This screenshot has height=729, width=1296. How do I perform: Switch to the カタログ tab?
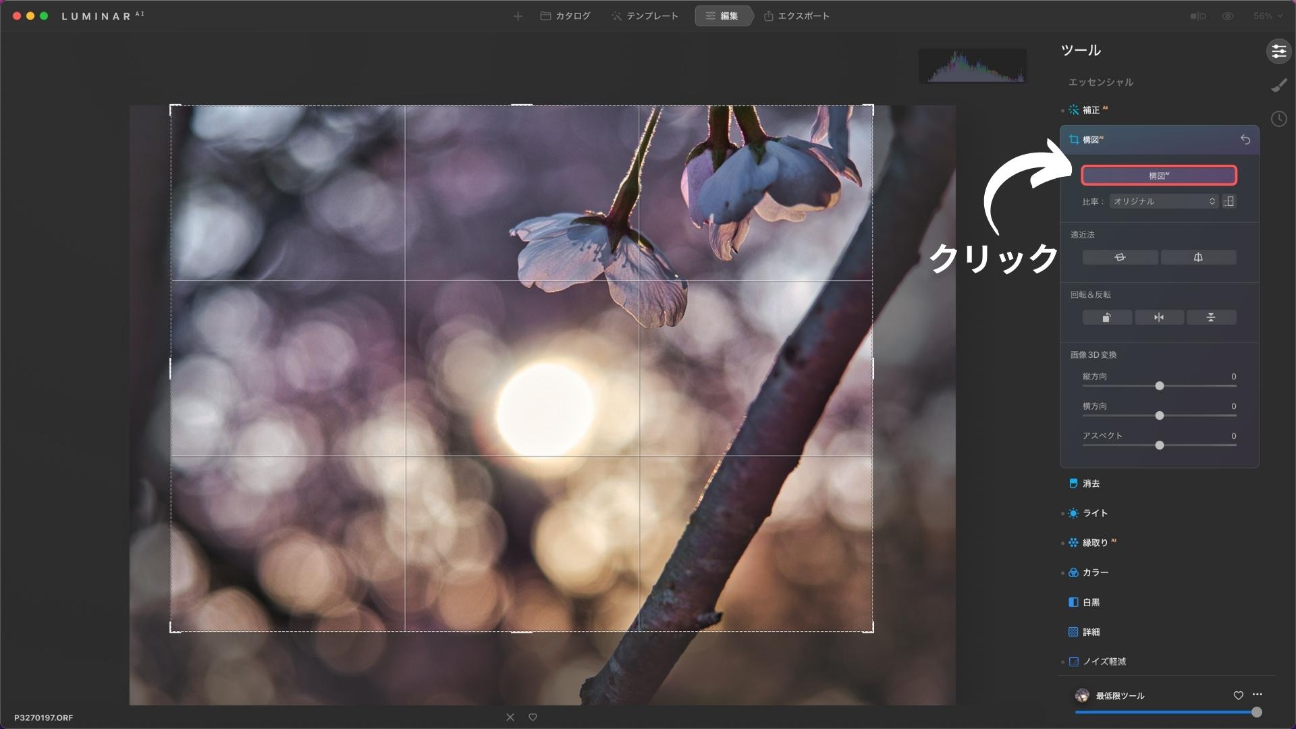(566, 16)
